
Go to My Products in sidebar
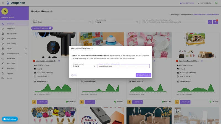point(14,34)
